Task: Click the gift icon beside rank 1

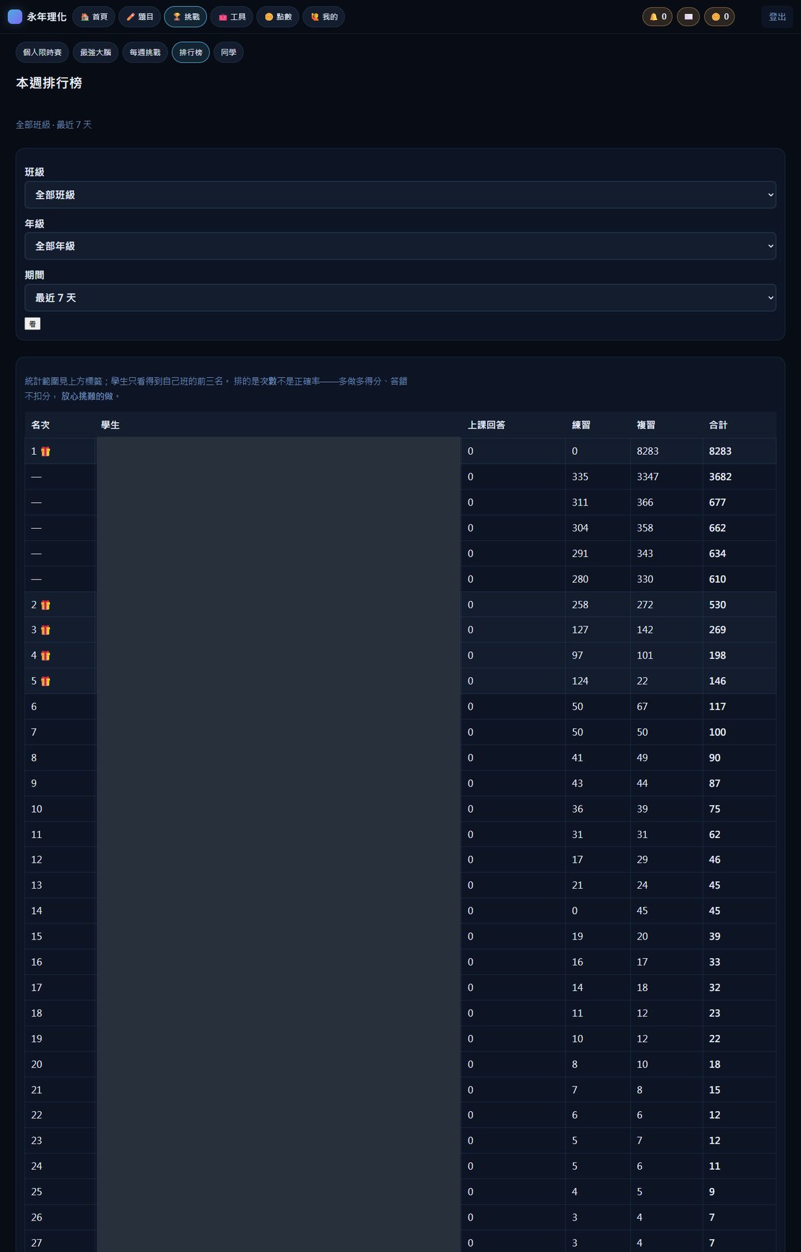Action: coord(45,451)
